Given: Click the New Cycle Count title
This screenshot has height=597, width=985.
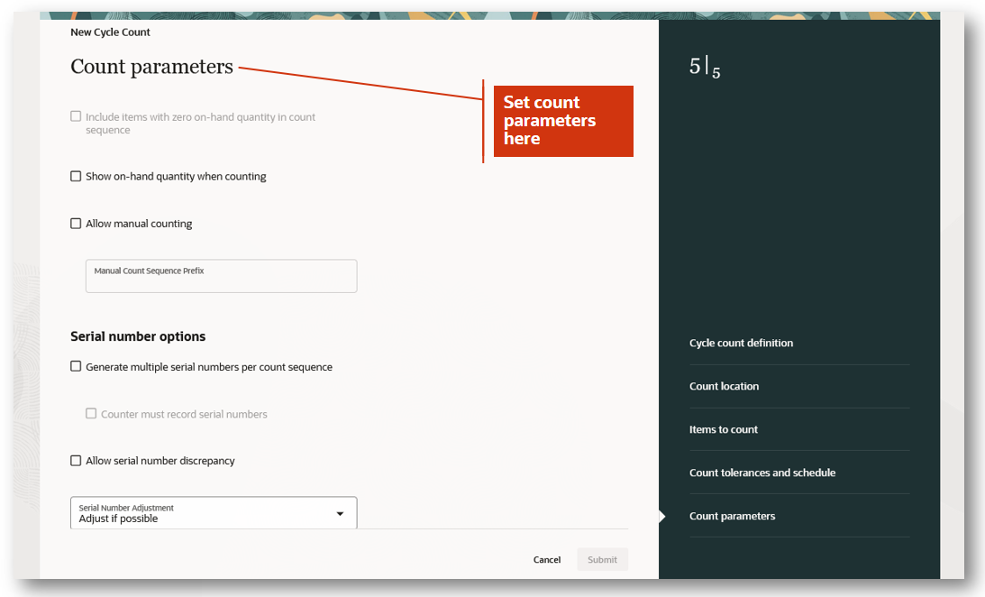Looking at the screenshot, I should pyautogui.click(x=110, y=32).
